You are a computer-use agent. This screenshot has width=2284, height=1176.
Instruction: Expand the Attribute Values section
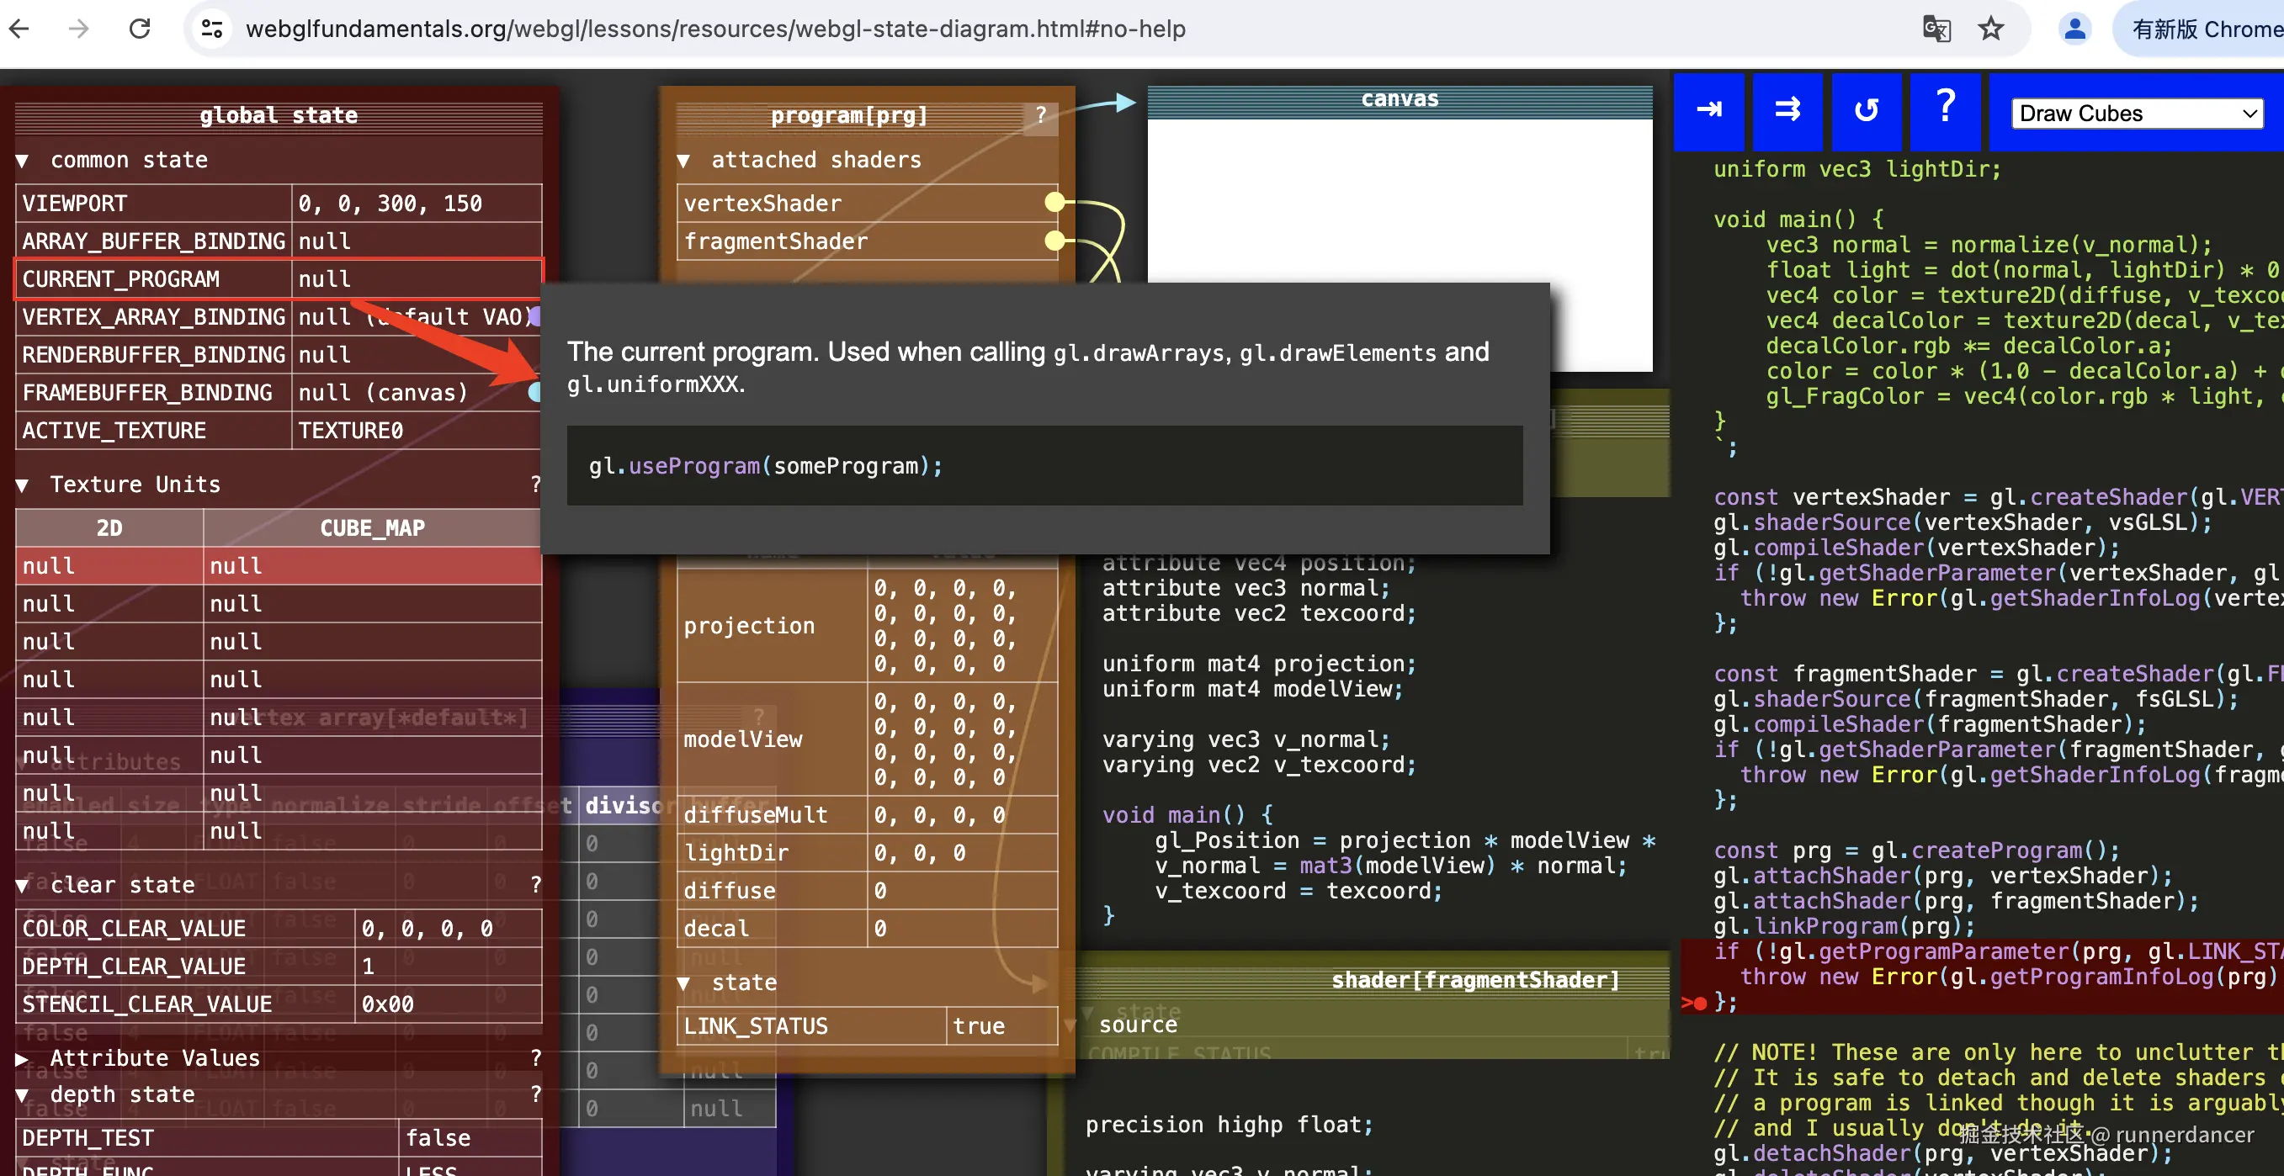pyautogui.click(x=23, y=1058)
